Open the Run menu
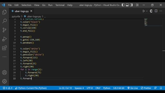The height and width of the screenshot is (93, 165). coord(50,5)
